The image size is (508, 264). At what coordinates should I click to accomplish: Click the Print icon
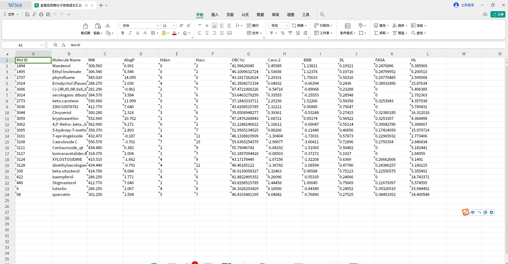pos(41,14)
